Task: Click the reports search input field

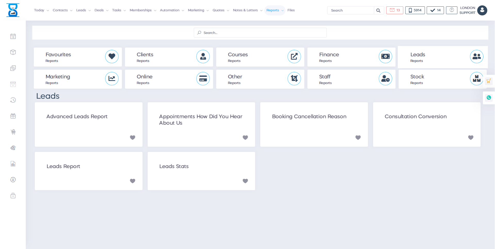Action: click(260, 33)
